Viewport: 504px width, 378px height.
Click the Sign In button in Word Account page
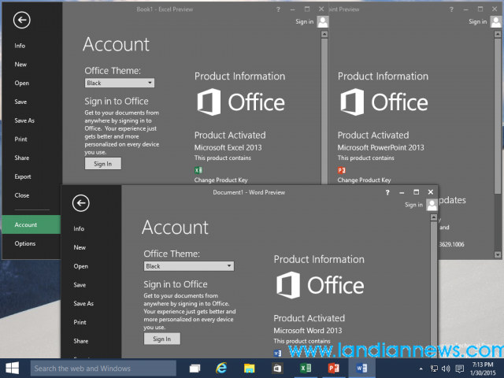(x=162, y=339)
